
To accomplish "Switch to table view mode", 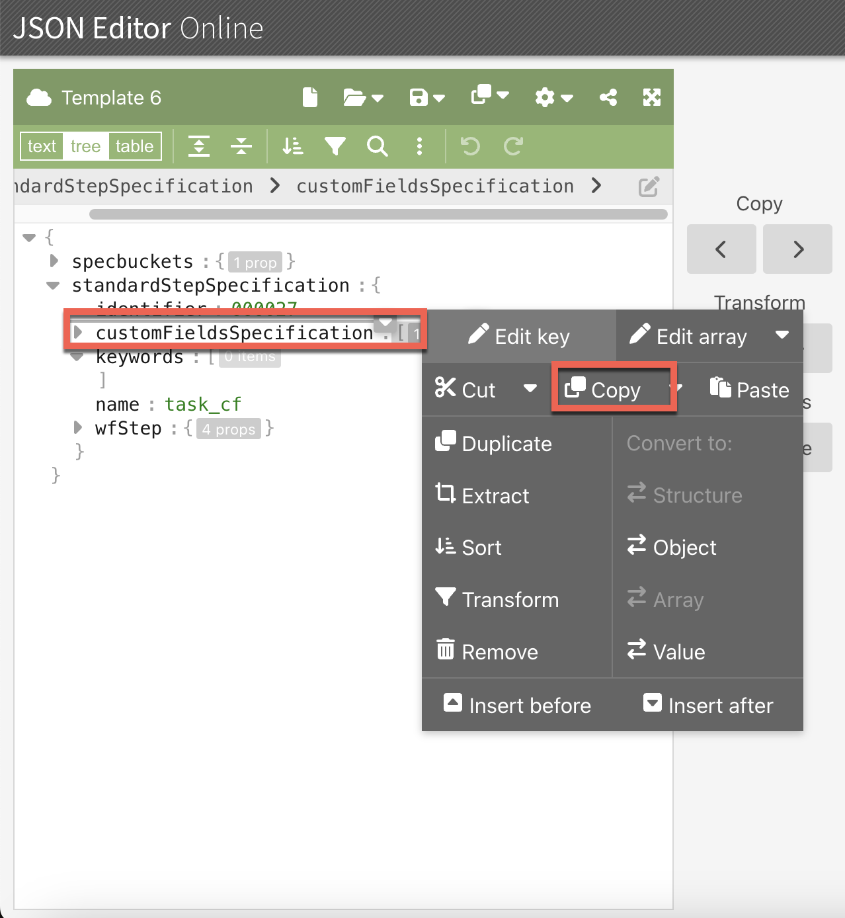I will [x=134, y=146].
